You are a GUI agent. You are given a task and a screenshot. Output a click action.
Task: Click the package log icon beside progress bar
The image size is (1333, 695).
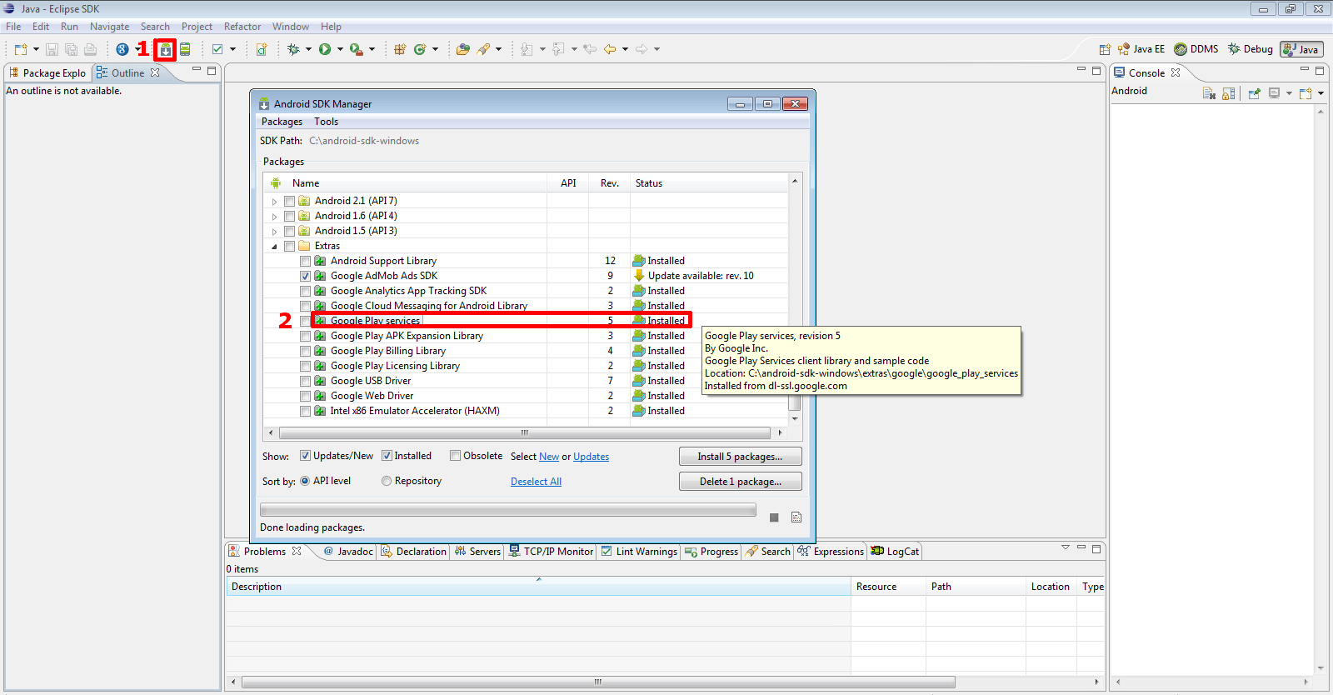pyautogui.click(x=796, y=517)
